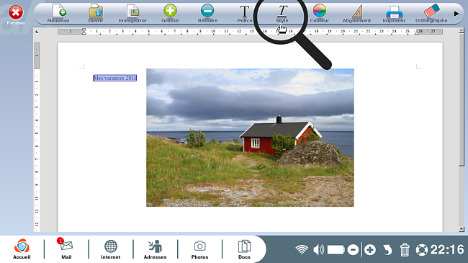Show more toolbar tools with right arrow
This screenshot has height=263, width=468.
tap(456, 14)
